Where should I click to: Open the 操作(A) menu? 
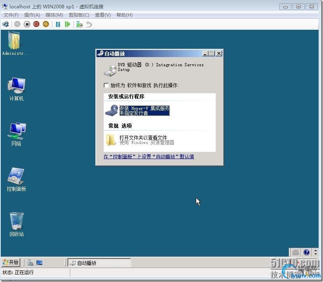pyautogui.click(x=32, y=15)
